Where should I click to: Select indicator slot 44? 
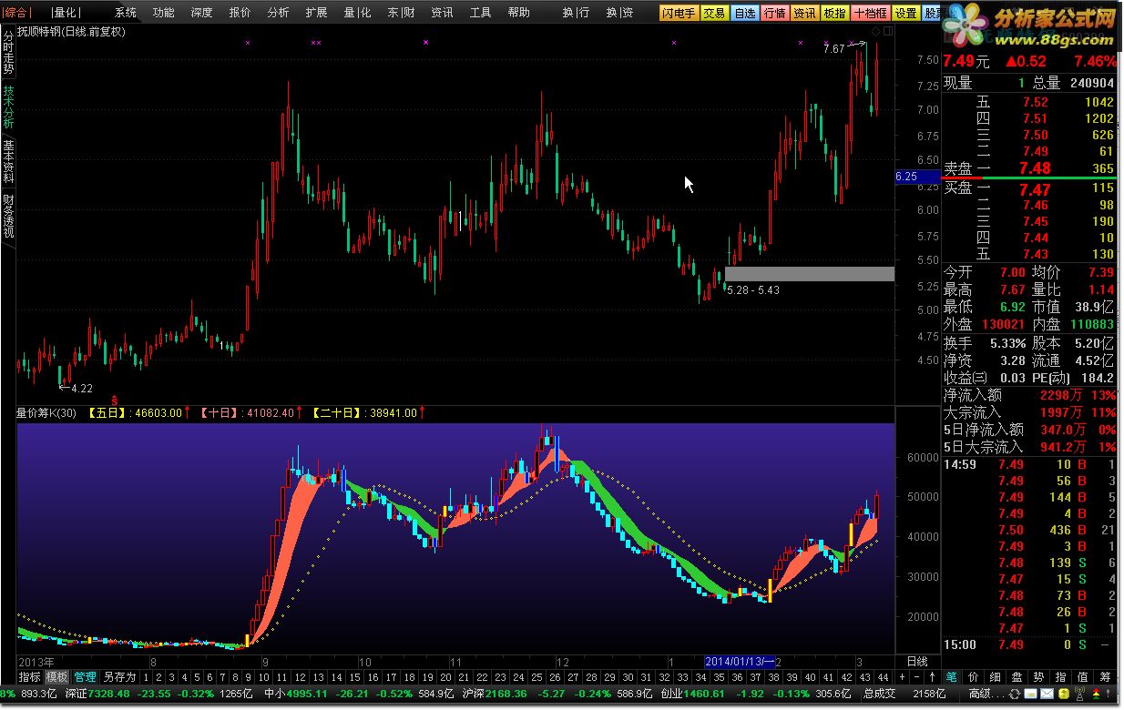click(x=883, y=677)
